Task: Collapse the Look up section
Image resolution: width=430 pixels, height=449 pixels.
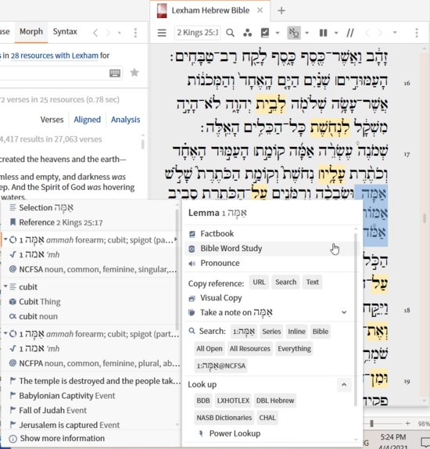Action: coord(344,385)
